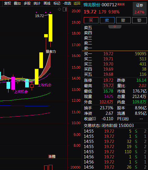148x170 pixels.
Task: Click the 交易状态 closing status line
Action: (x=109, y=126)
